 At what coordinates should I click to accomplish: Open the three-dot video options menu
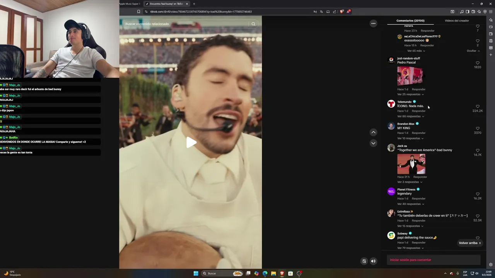pos(373,23)
